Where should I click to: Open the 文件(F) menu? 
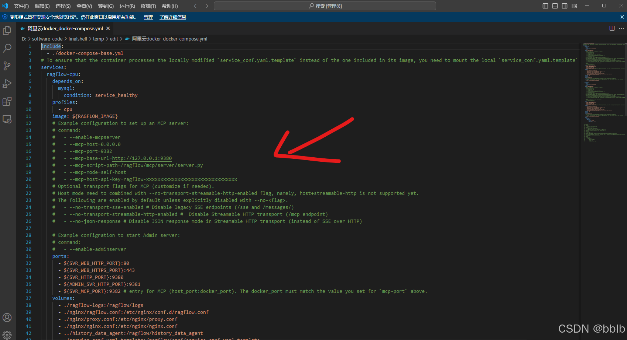pyautogui.click(x=21, y=6)
